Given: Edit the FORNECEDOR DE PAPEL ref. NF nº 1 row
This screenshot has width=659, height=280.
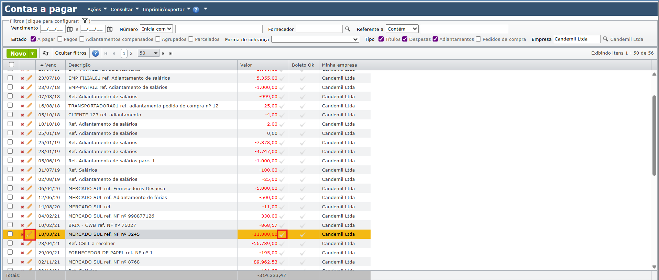Looking at the screenshot, I should [x=30, y=253].
